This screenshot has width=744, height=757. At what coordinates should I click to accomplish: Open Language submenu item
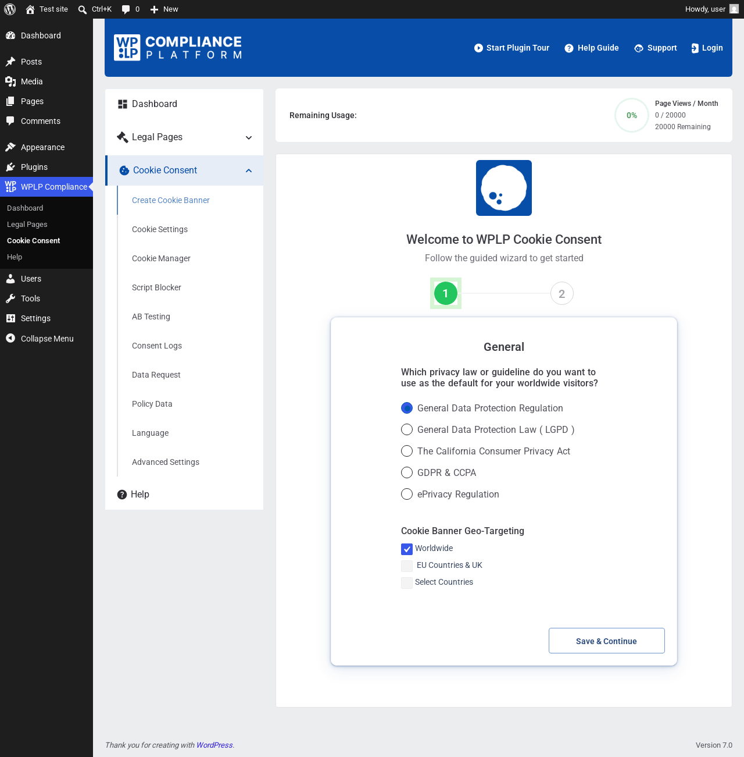coord(151,433)
